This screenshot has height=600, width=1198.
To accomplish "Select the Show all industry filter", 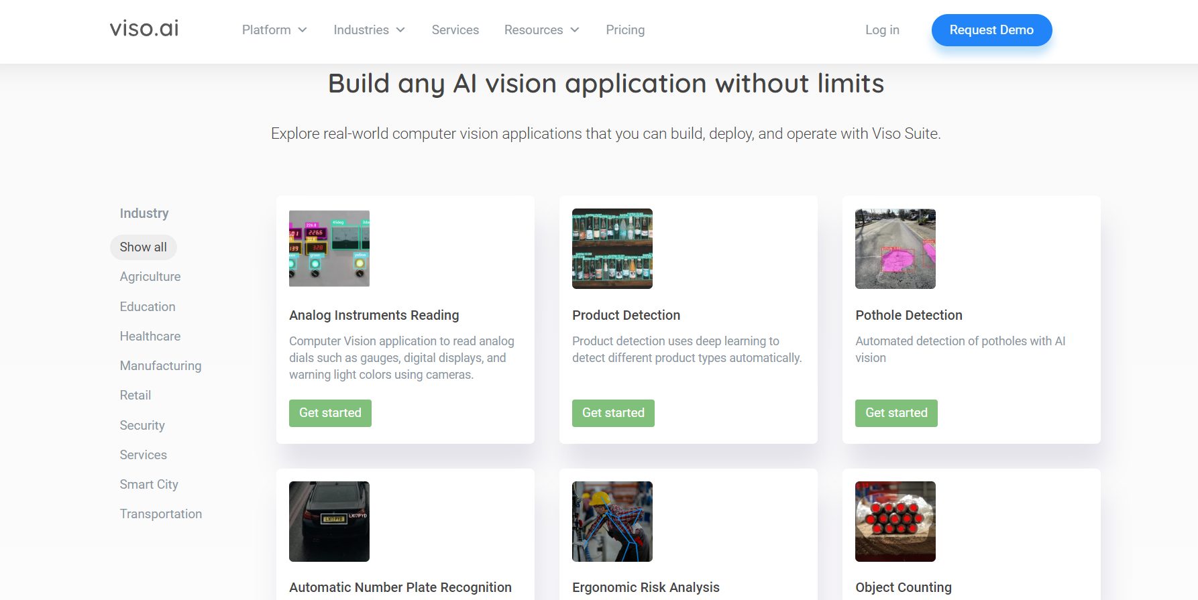I will 144,247.
